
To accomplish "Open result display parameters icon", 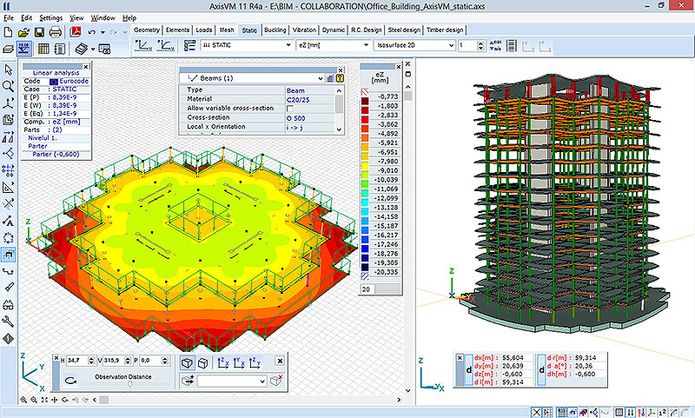I will (x=189, y=45).
